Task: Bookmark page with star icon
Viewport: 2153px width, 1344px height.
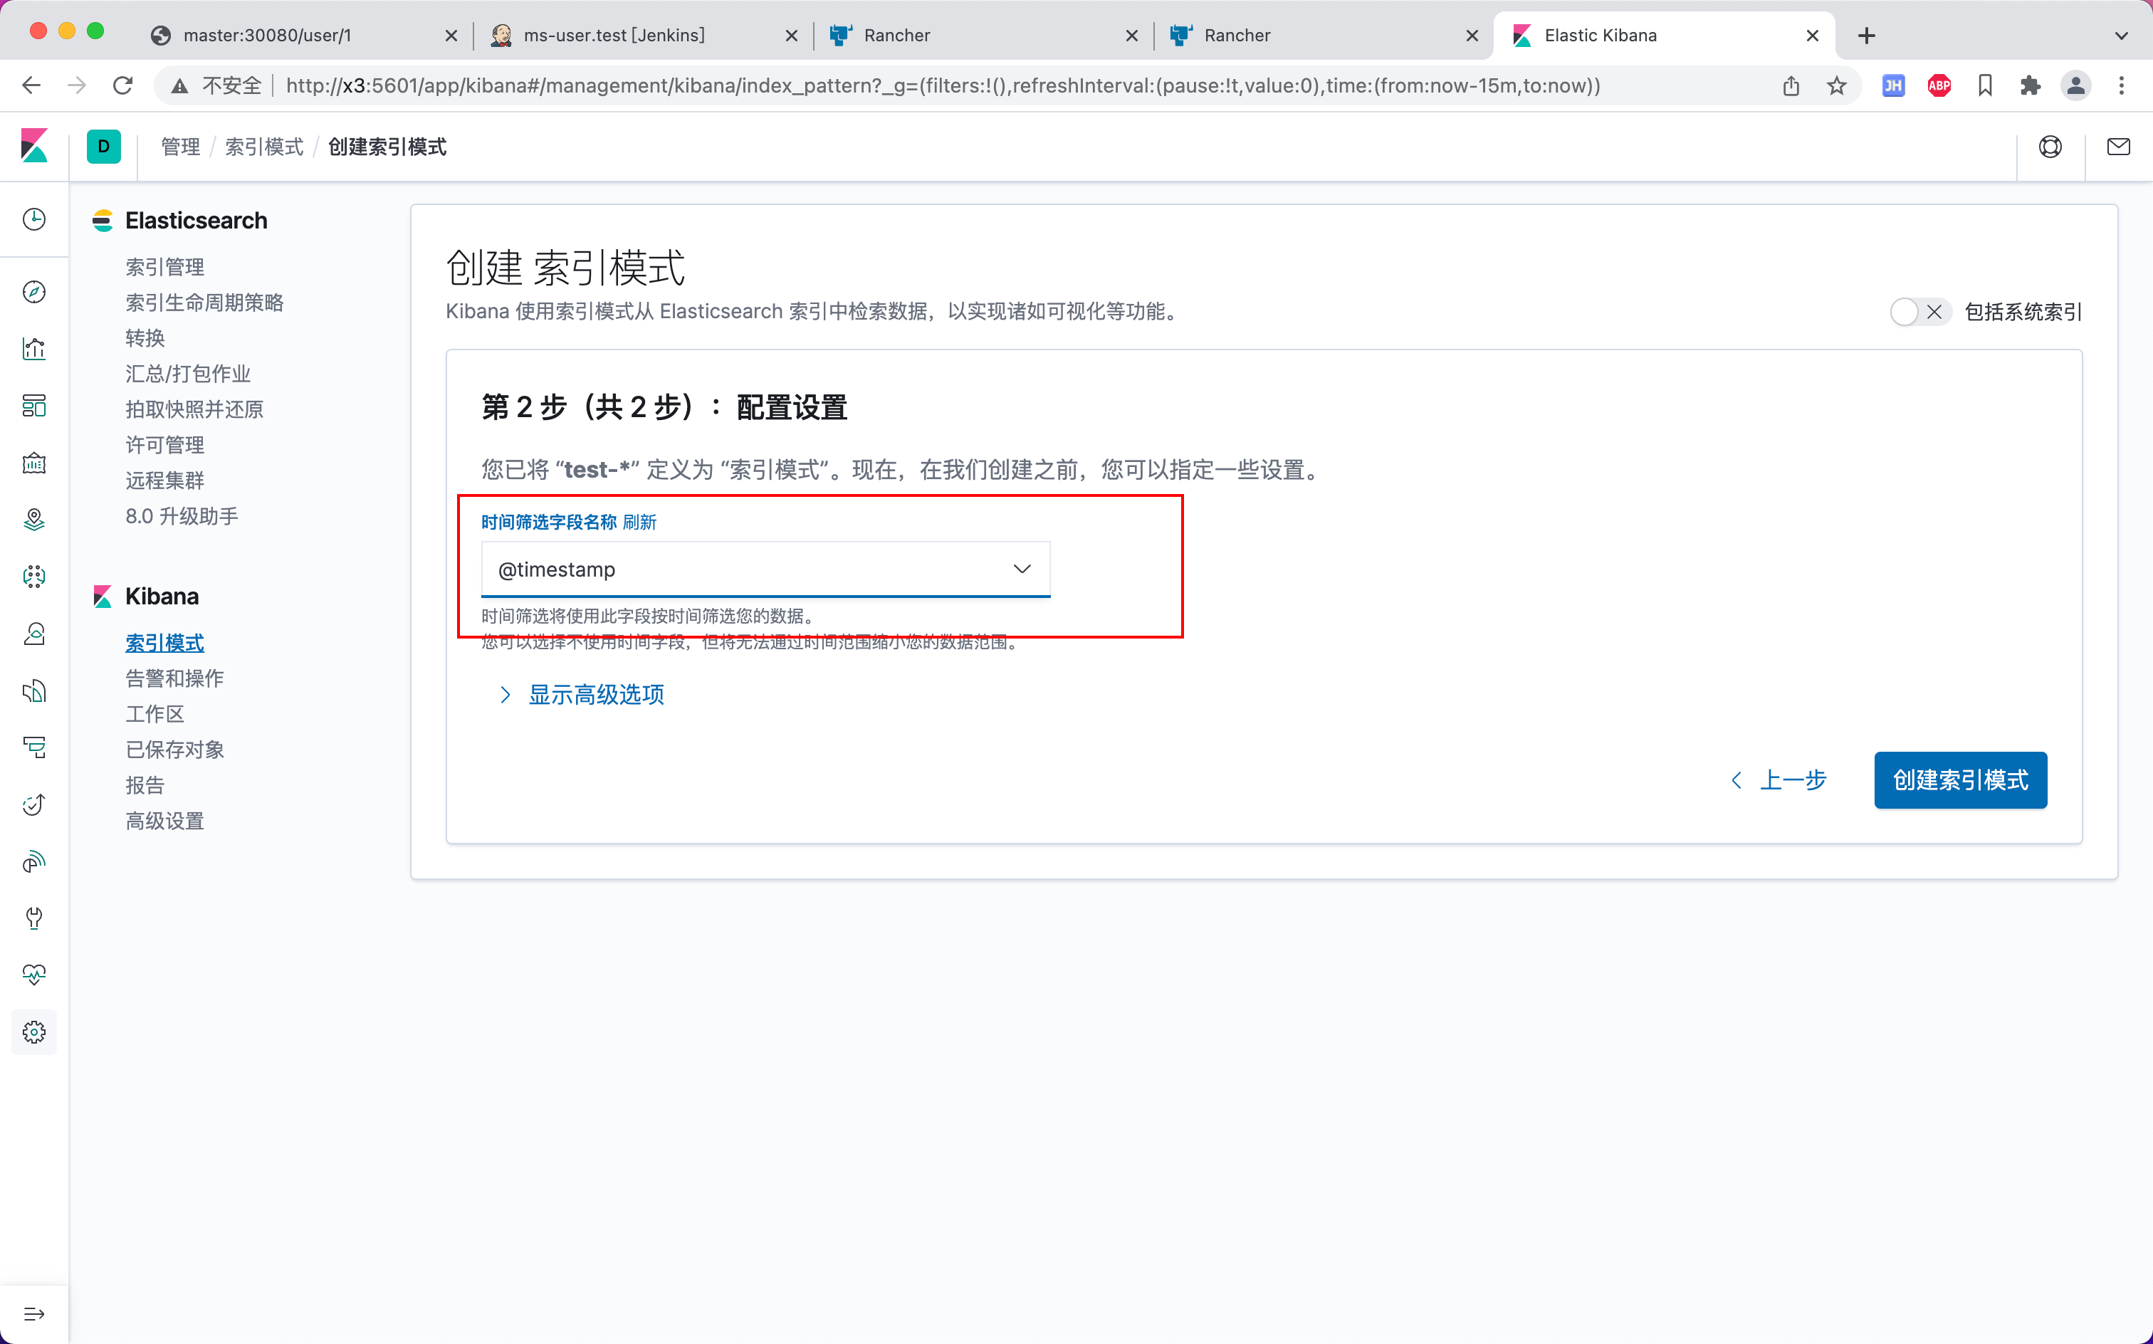Action: (x=1837, y=85)
